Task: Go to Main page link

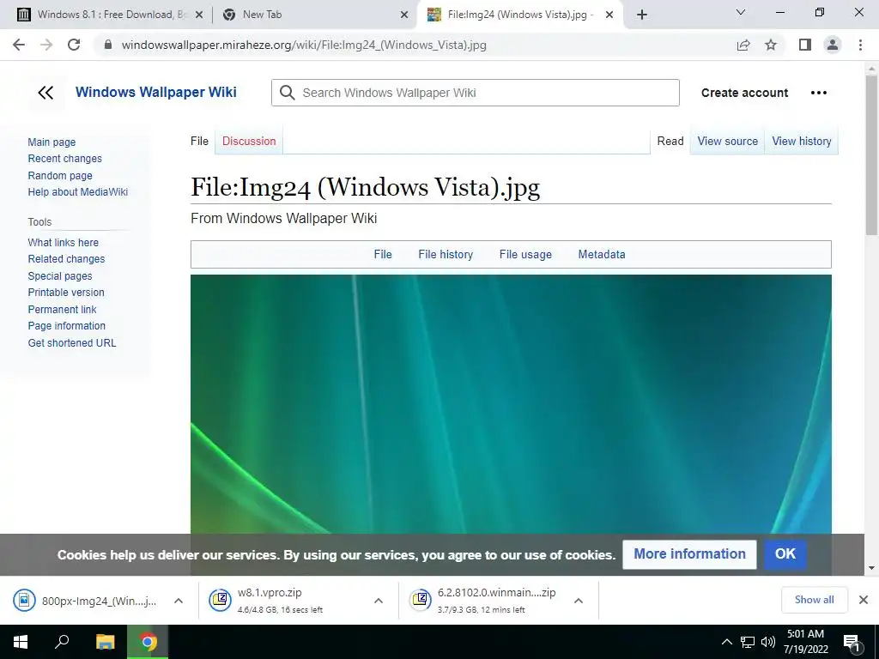Action: [x=52, y=142]
